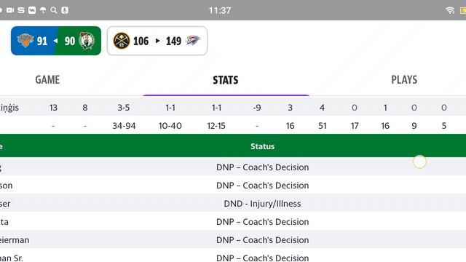Switch to the GAME tab
466x262 pixels.
click(47, 79)
